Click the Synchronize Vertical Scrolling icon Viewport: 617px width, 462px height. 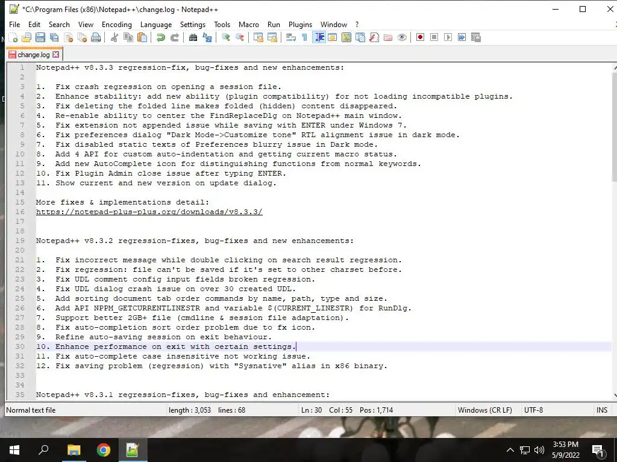point(258,37)
